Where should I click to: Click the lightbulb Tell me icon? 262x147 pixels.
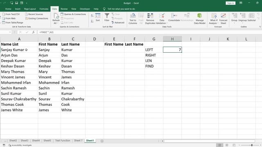tap(104, 9)
